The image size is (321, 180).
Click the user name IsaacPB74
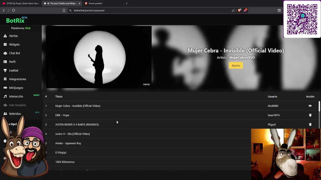pos(274,115)
